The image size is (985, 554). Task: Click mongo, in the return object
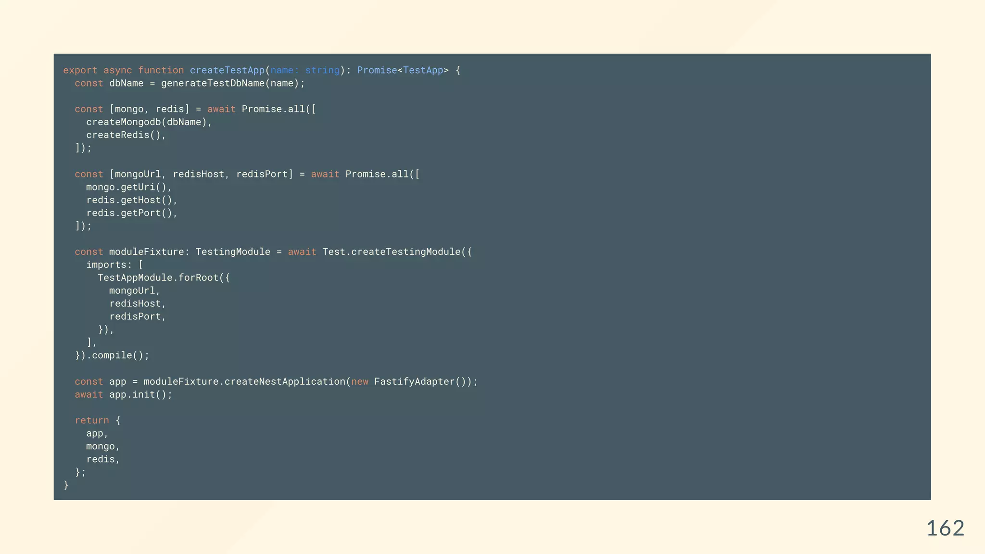click(103, 447)
